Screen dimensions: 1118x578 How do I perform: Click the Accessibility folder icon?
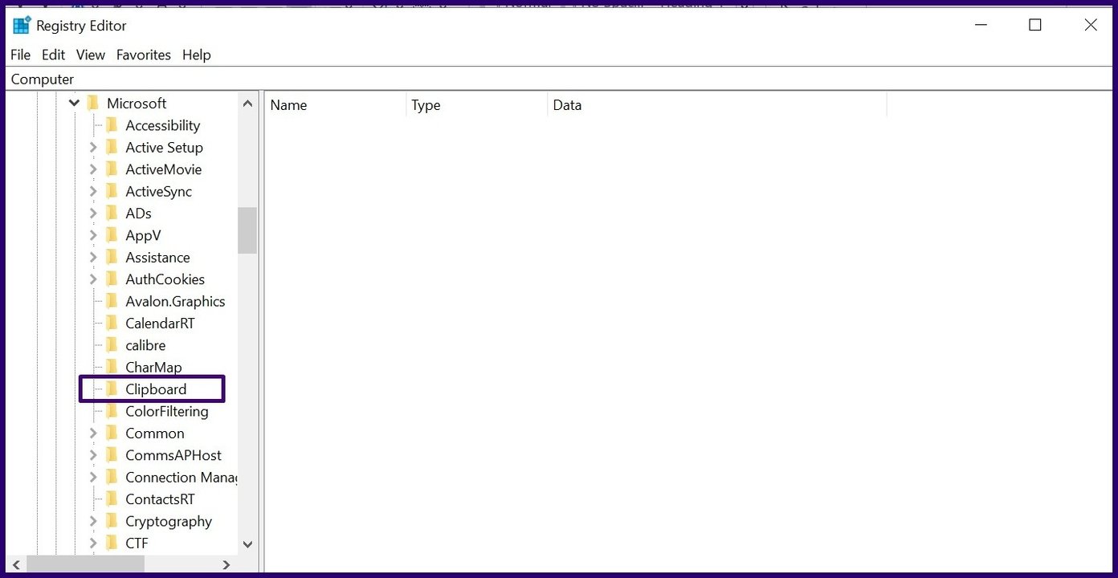point(112,125)
